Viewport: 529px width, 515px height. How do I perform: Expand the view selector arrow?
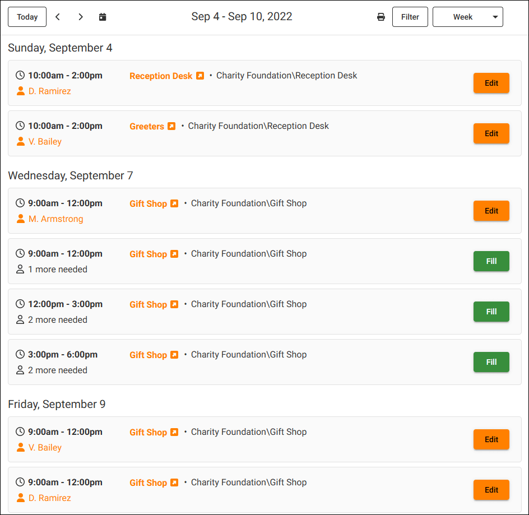(494, 17)
